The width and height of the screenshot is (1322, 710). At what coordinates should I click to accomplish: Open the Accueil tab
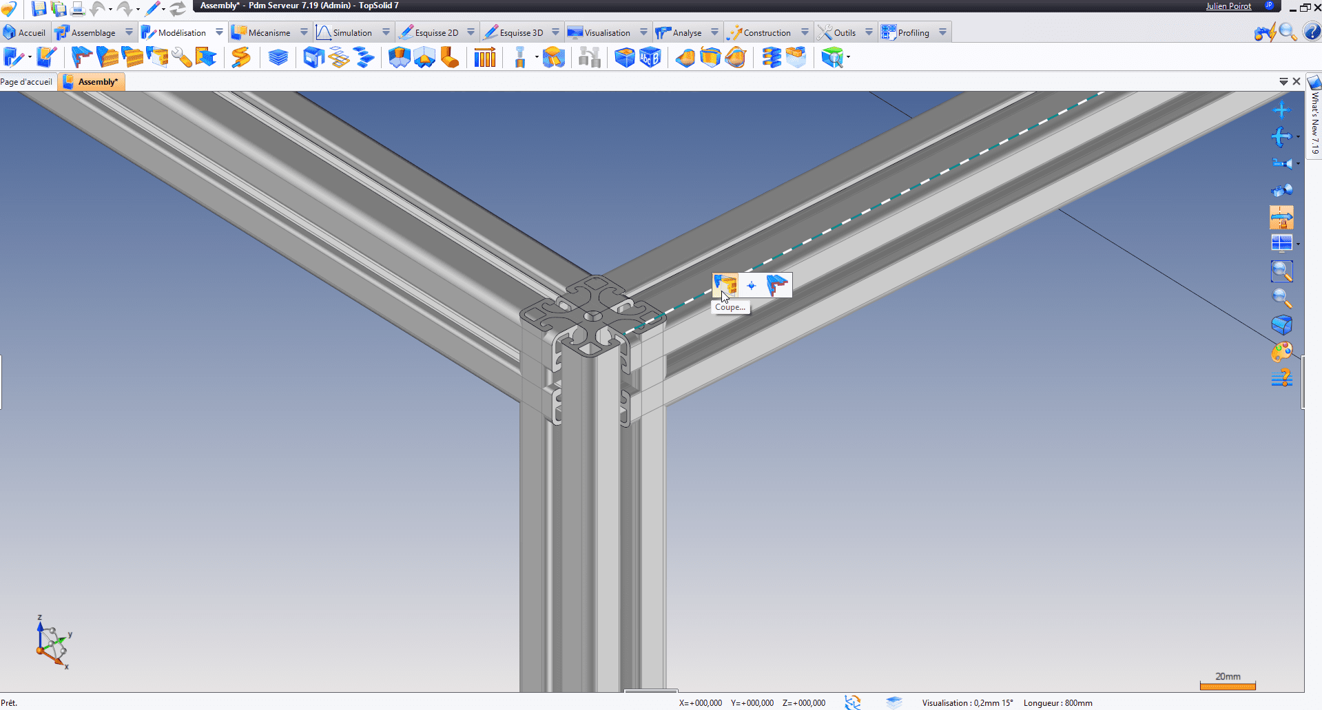(x=25, y=32)
